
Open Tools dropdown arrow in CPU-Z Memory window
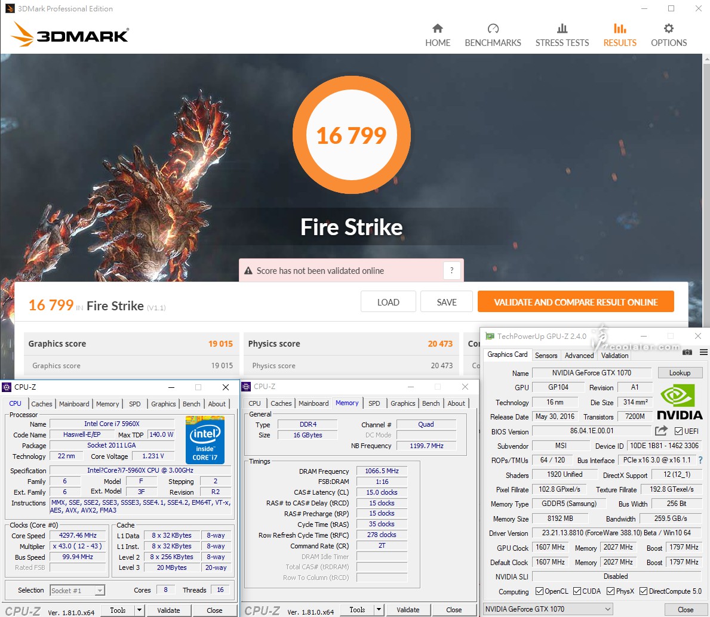point(379,610)
